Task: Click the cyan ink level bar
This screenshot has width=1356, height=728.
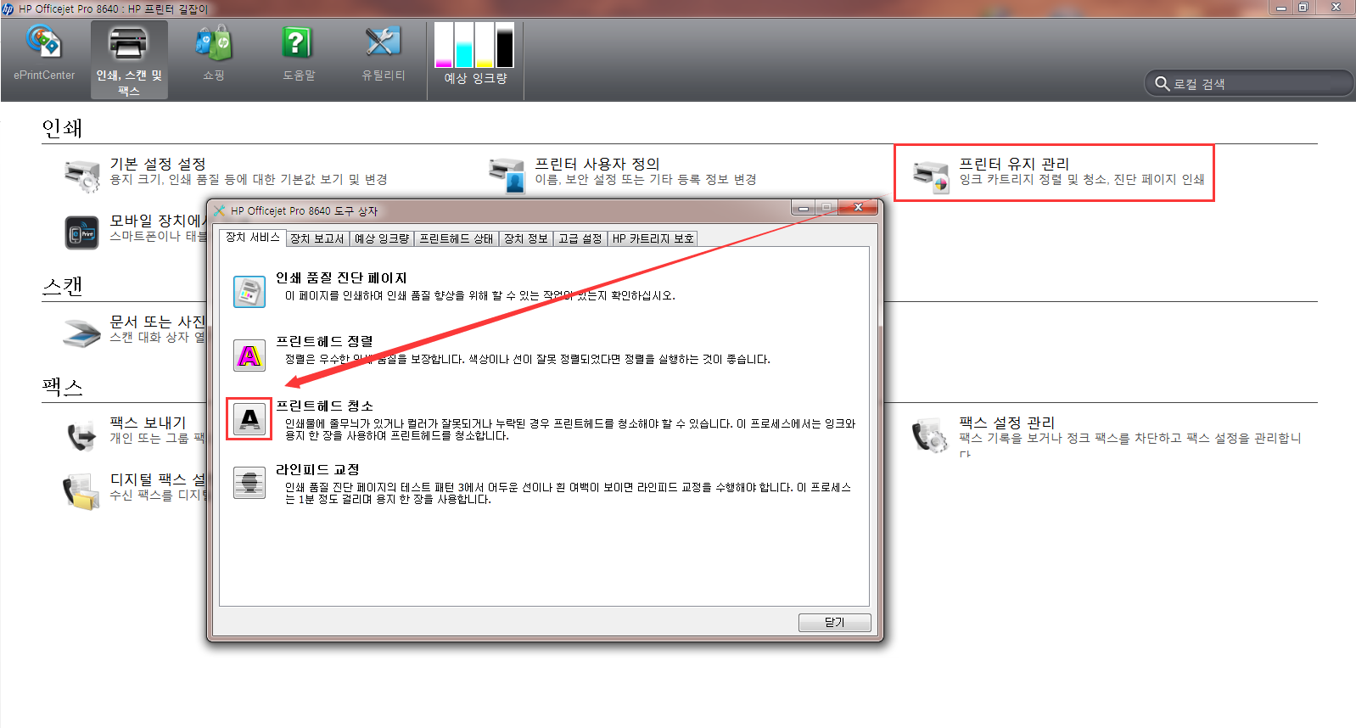Action: coord(464,45)
